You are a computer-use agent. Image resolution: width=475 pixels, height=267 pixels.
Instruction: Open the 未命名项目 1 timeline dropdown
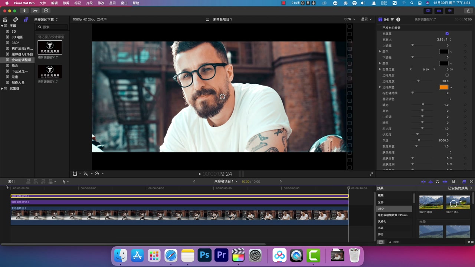tap(226, 181)
